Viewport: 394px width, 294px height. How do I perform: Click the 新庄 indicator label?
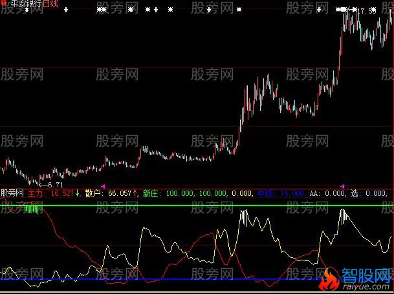pyautogui.click(x=150, y=193)
